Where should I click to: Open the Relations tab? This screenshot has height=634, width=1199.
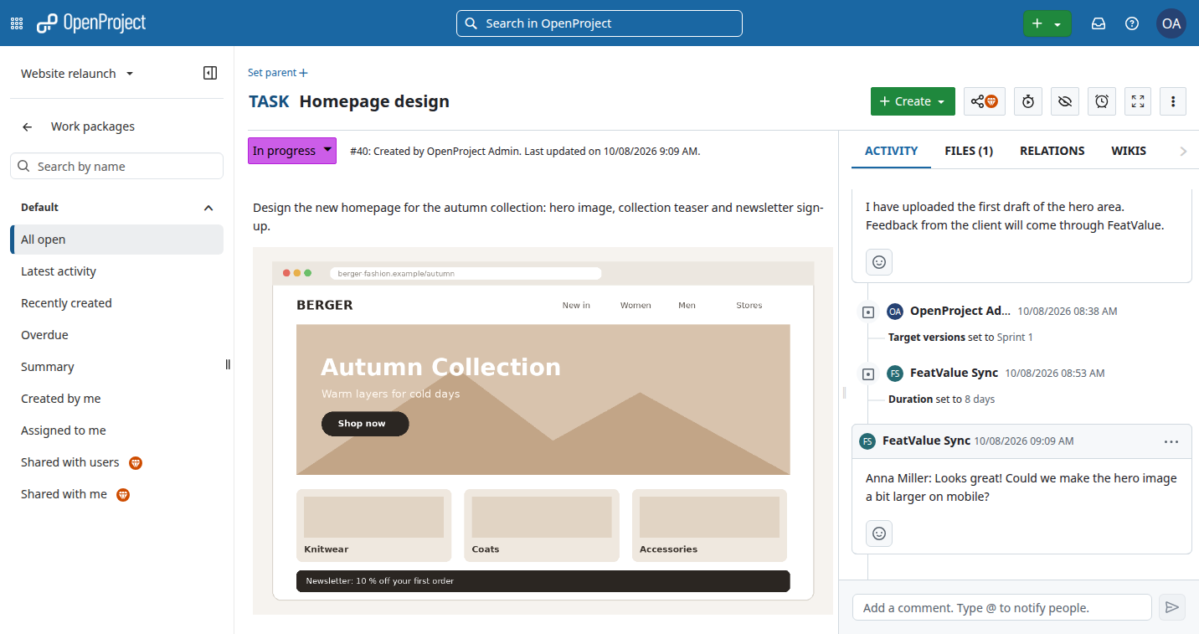pos(1052,151)
